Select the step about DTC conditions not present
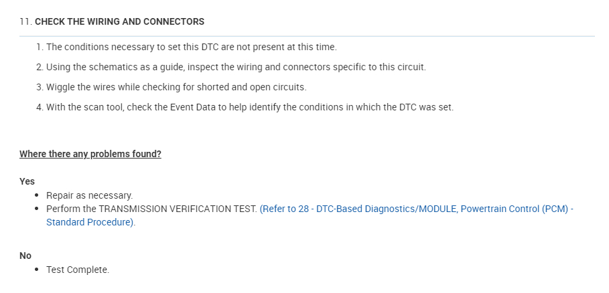Image resolution: width=609 pixels, height=293 pixels. 191,47
